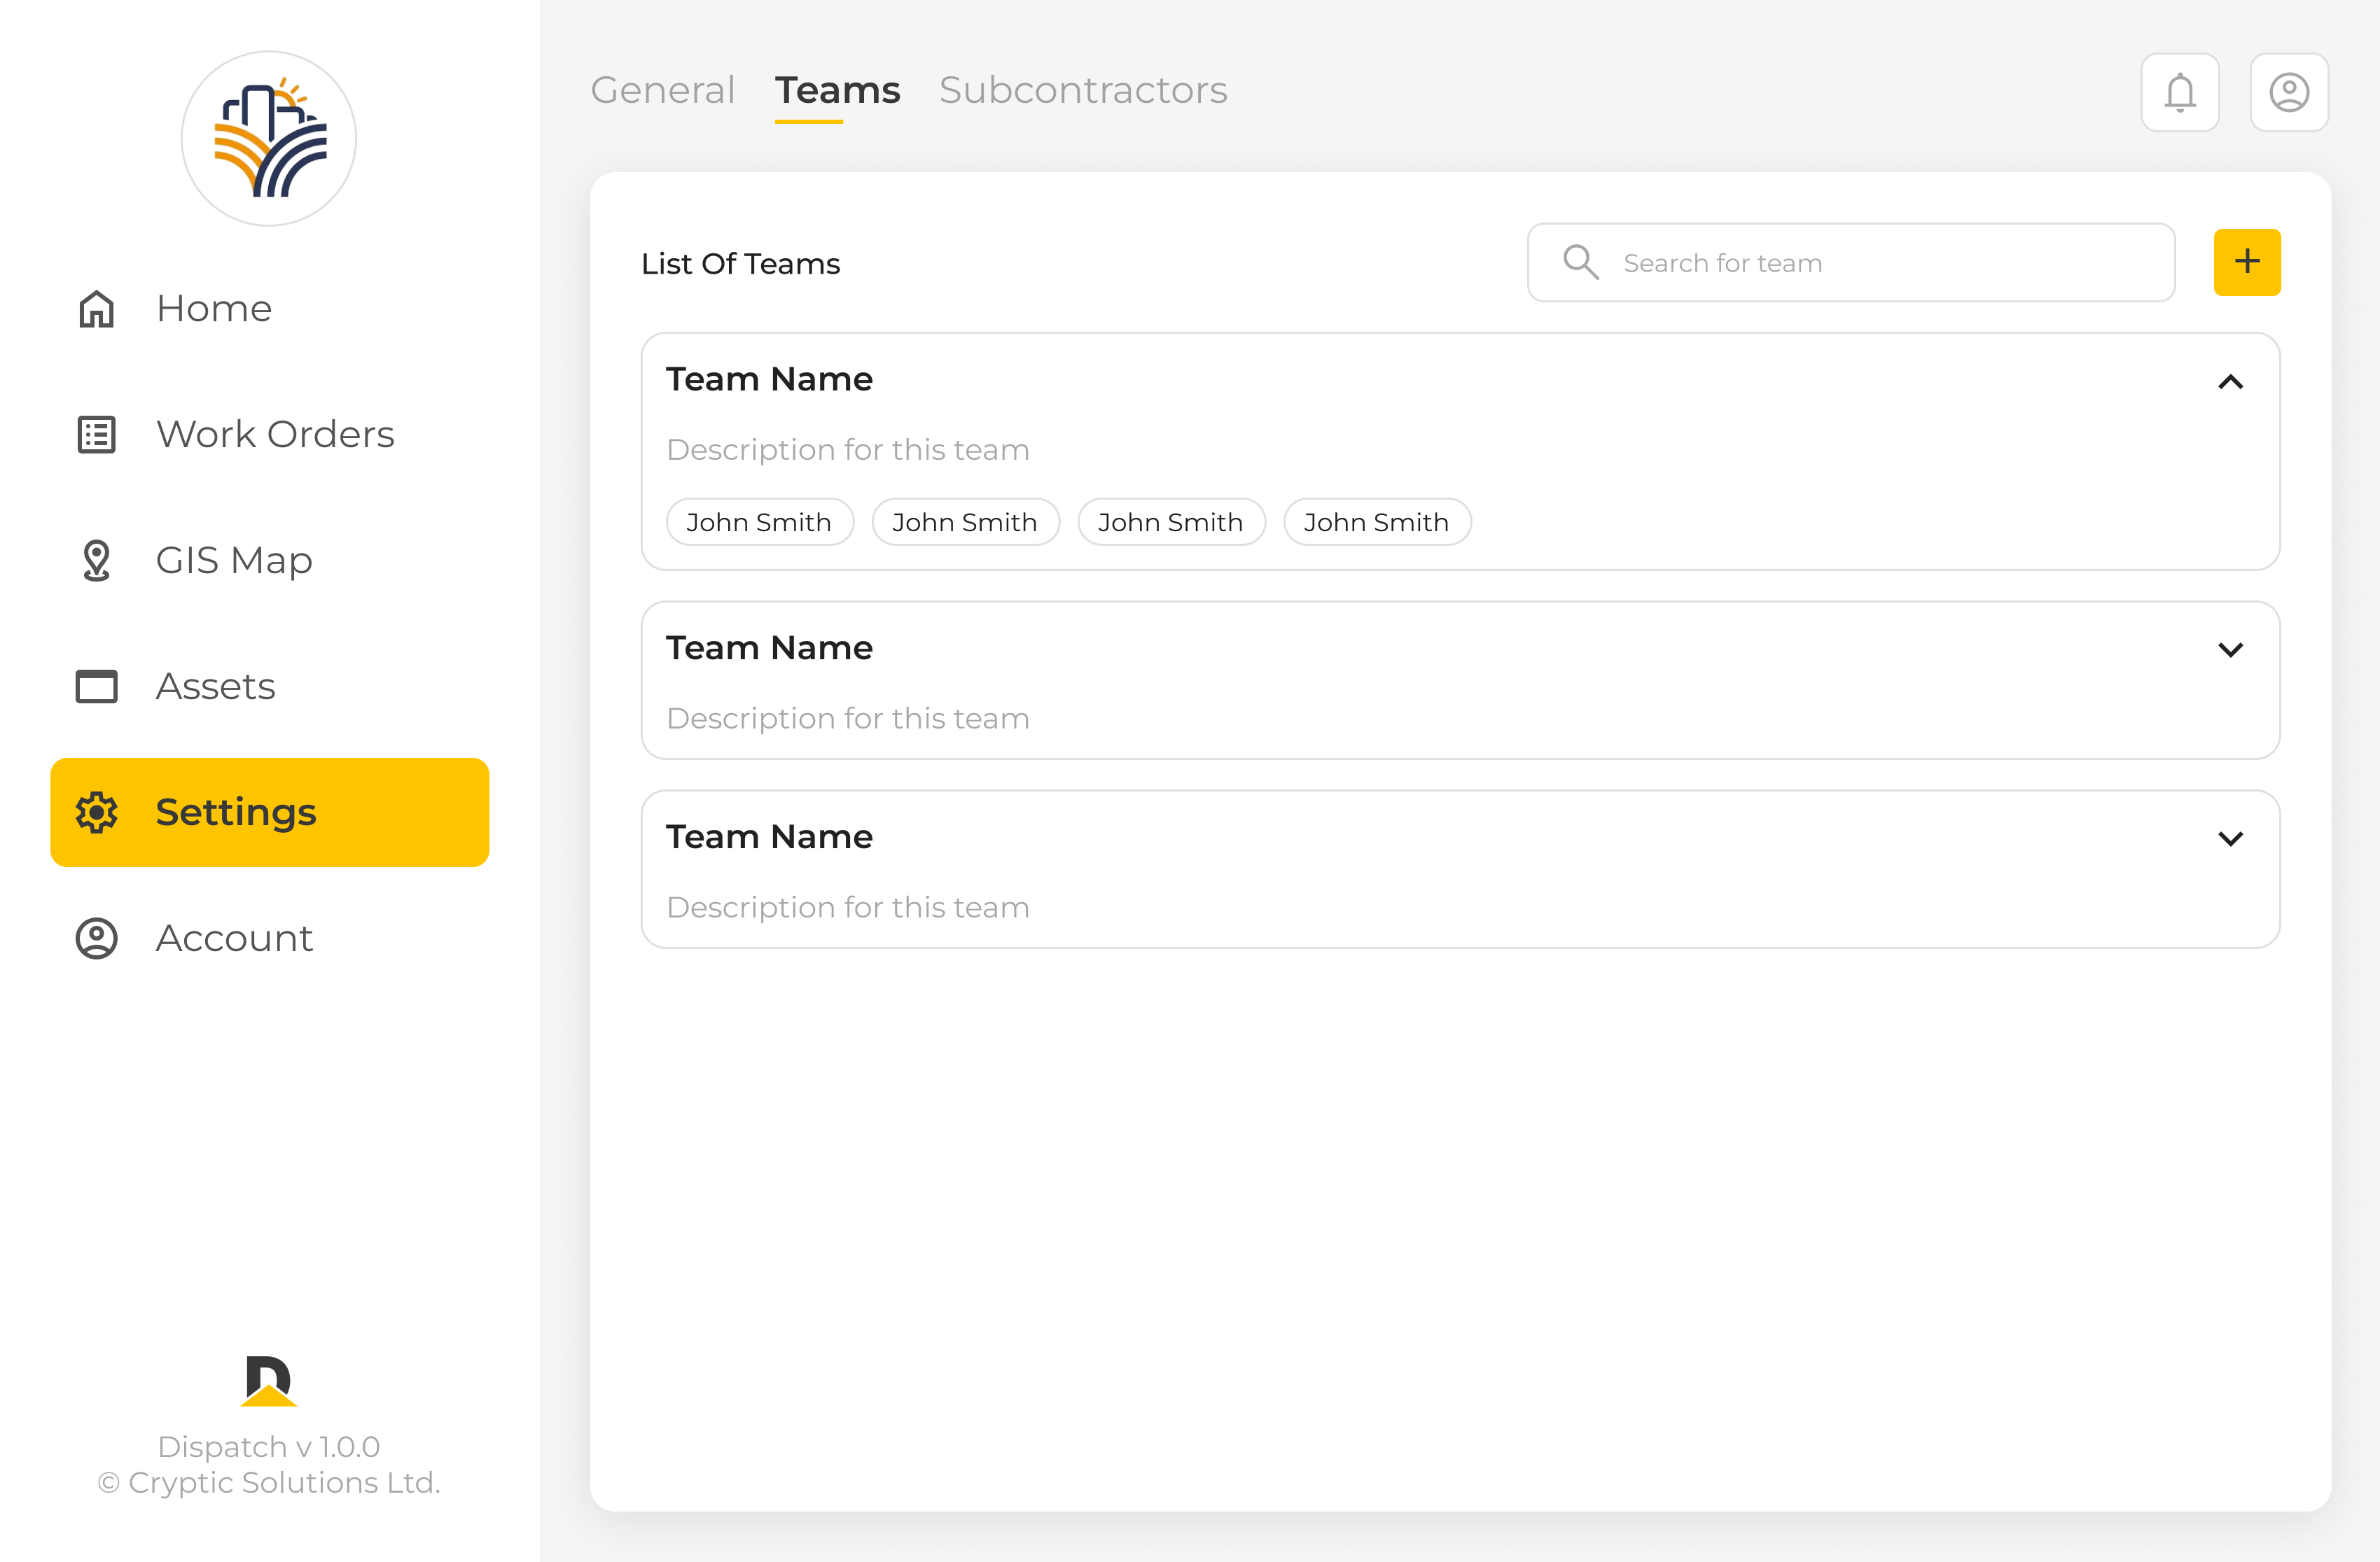Expand the third team card
The image size is (2380, 1562).
coord(2230,838)
